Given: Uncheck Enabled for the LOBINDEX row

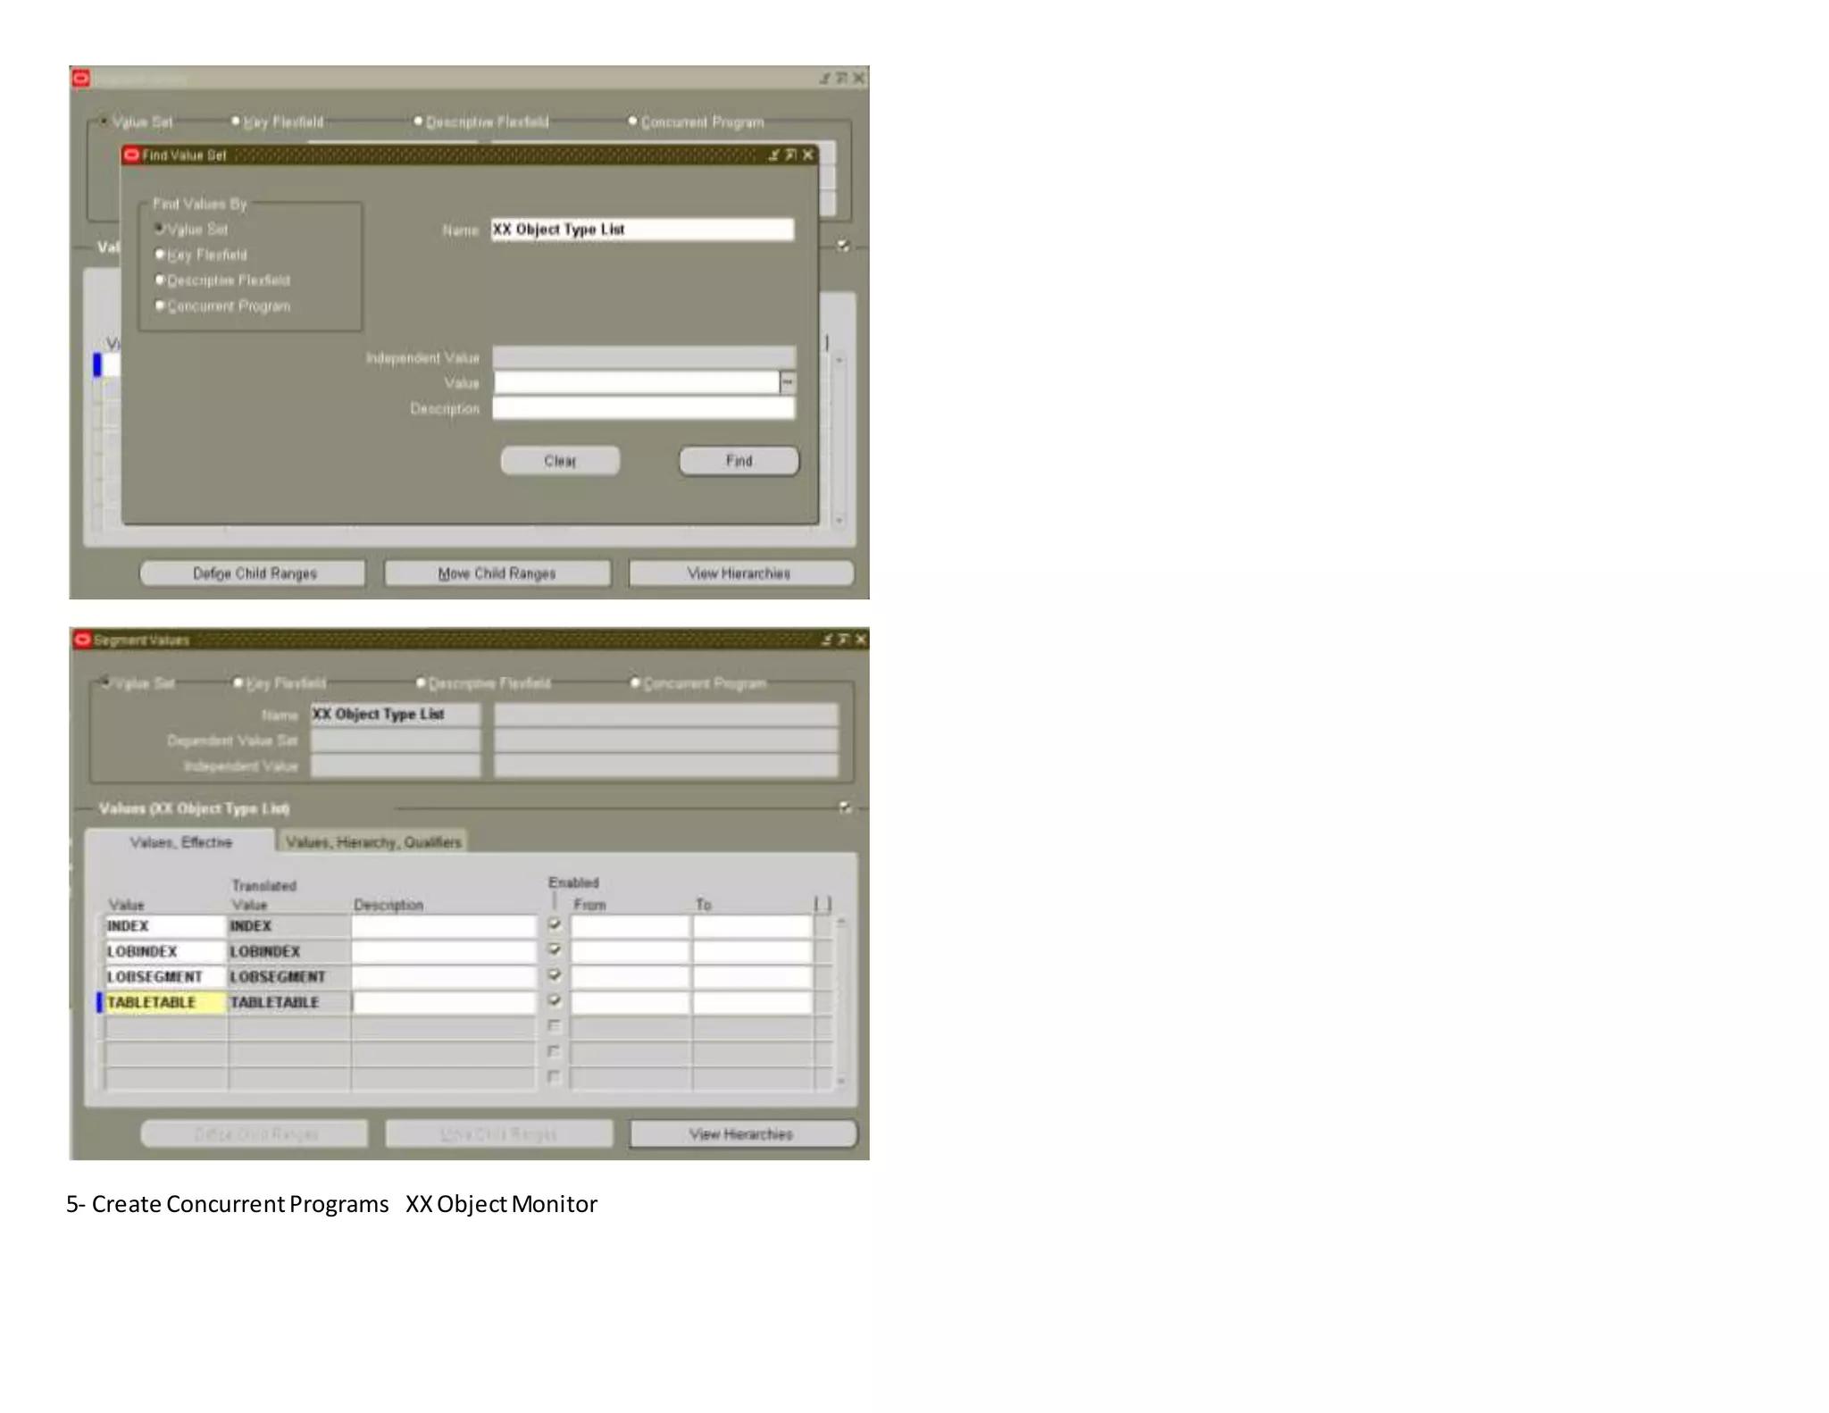Looking at the screenshot, I should pos(554,949).
